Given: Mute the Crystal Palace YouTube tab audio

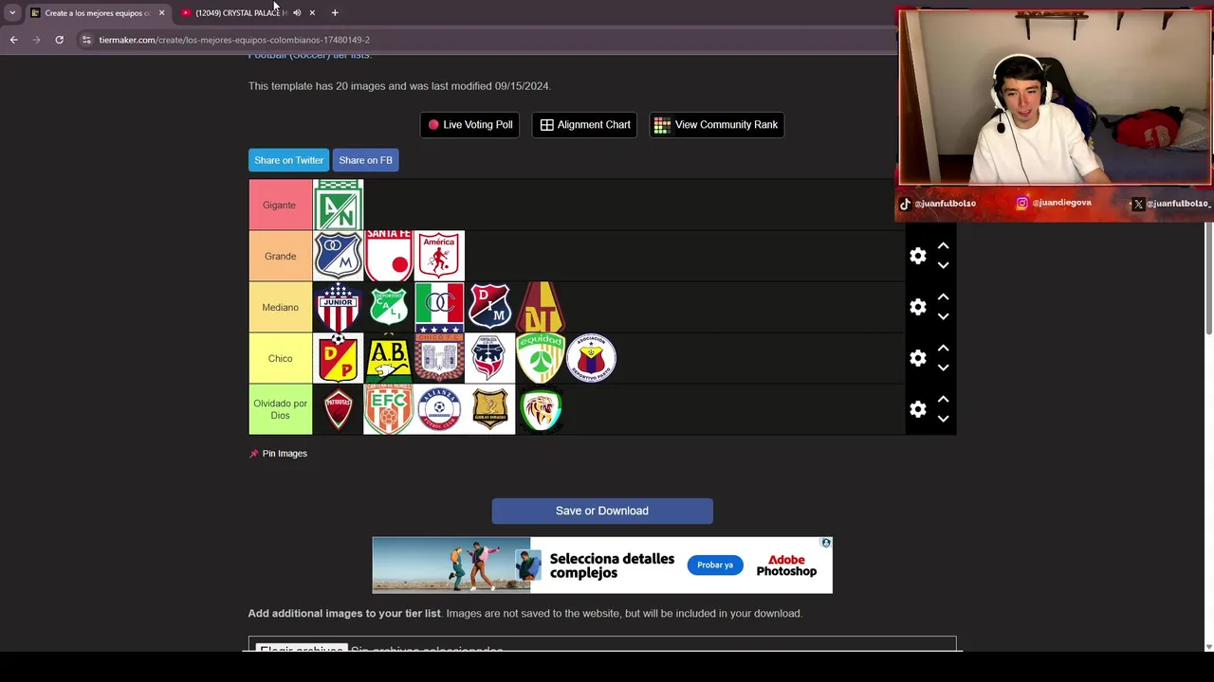Looking at the screenshot, I should [297, 12].
